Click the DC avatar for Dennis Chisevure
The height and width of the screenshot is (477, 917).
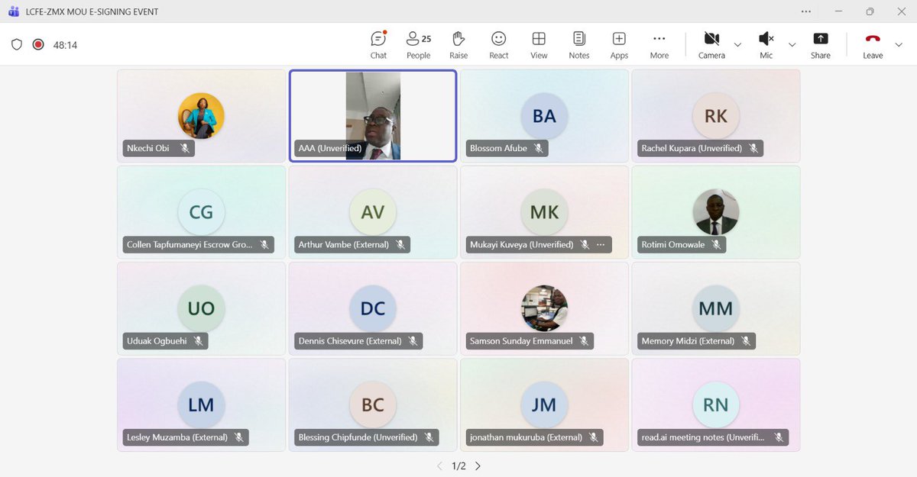pos(373,308)
